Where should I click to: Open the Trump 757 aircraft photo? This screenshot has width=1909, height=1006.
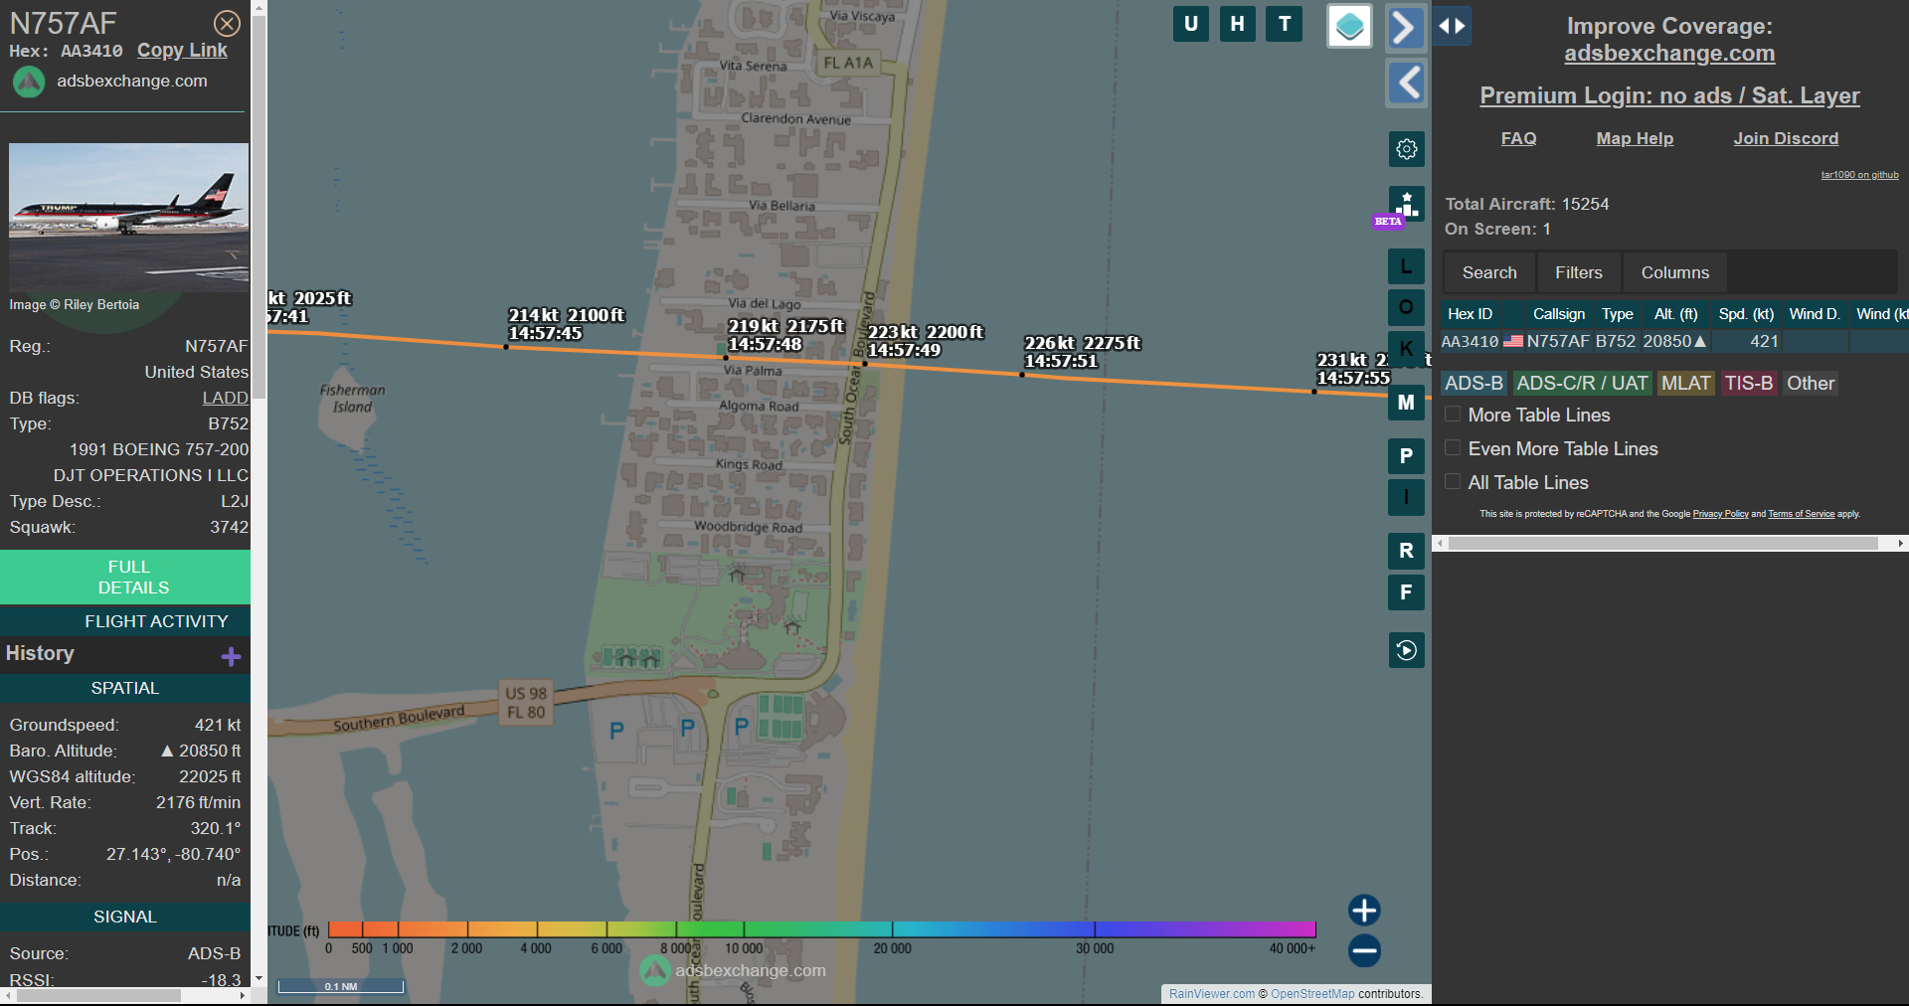(x=128, y=217)
